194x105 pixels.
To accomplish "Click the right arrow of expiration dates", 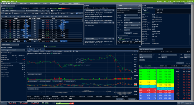I will (82, 13).
